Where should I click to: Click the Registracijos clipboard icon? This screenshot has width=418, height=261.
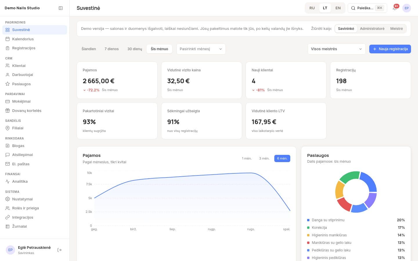tap(8, 48)
